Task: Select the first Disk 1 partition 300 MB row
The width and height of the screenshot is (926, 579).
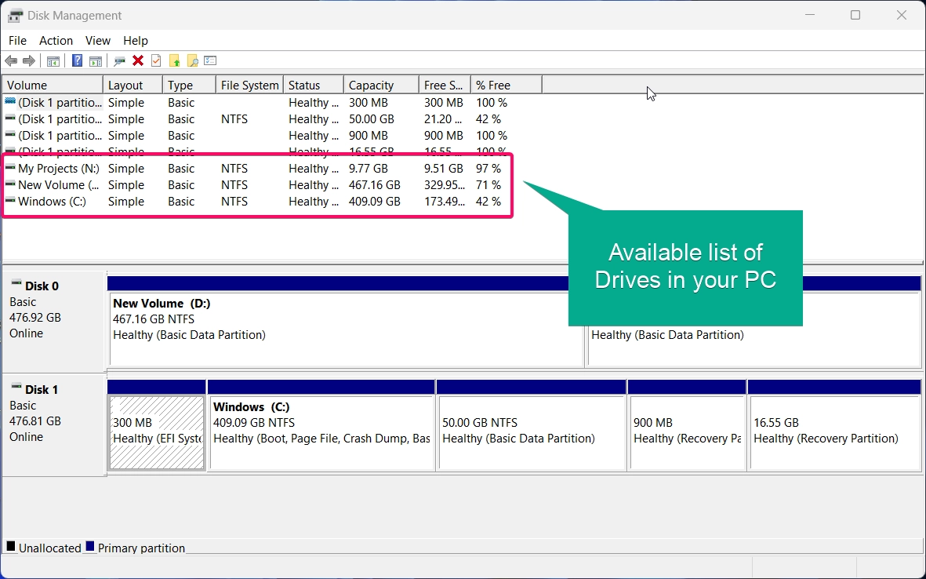Action: click(257, 103)
